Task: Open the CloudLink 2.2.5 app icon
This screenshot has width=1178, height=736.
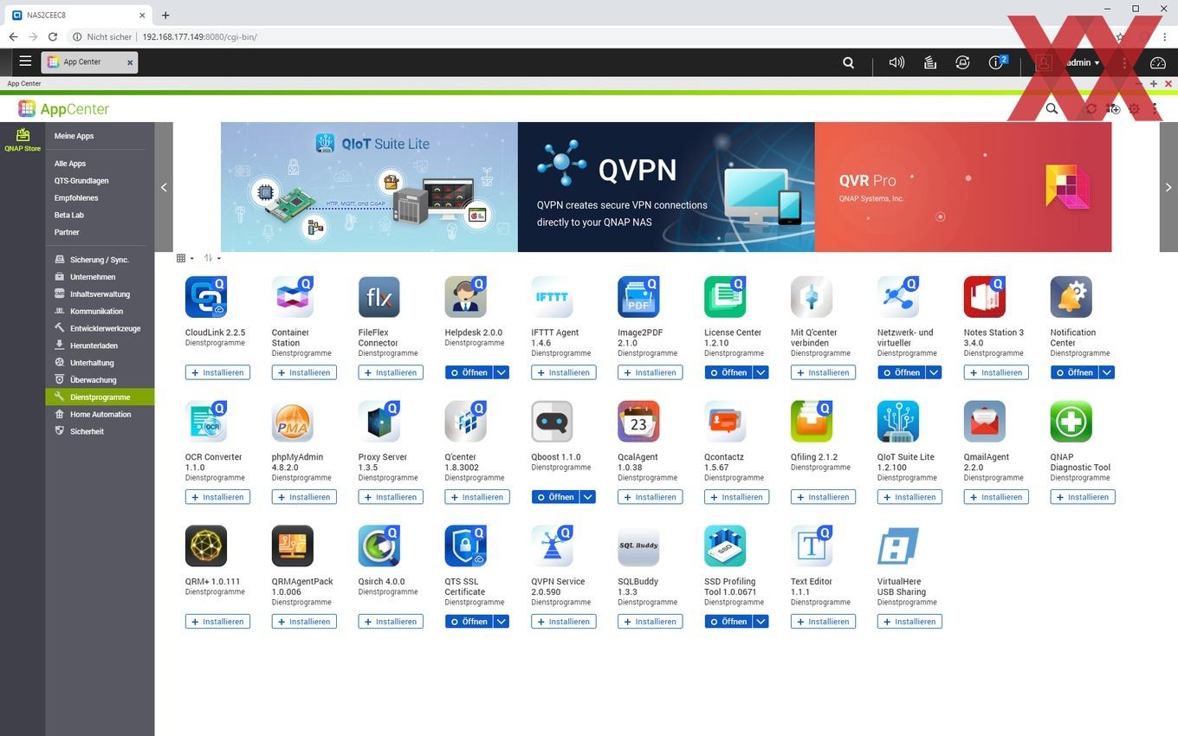Action: [206, 297]
